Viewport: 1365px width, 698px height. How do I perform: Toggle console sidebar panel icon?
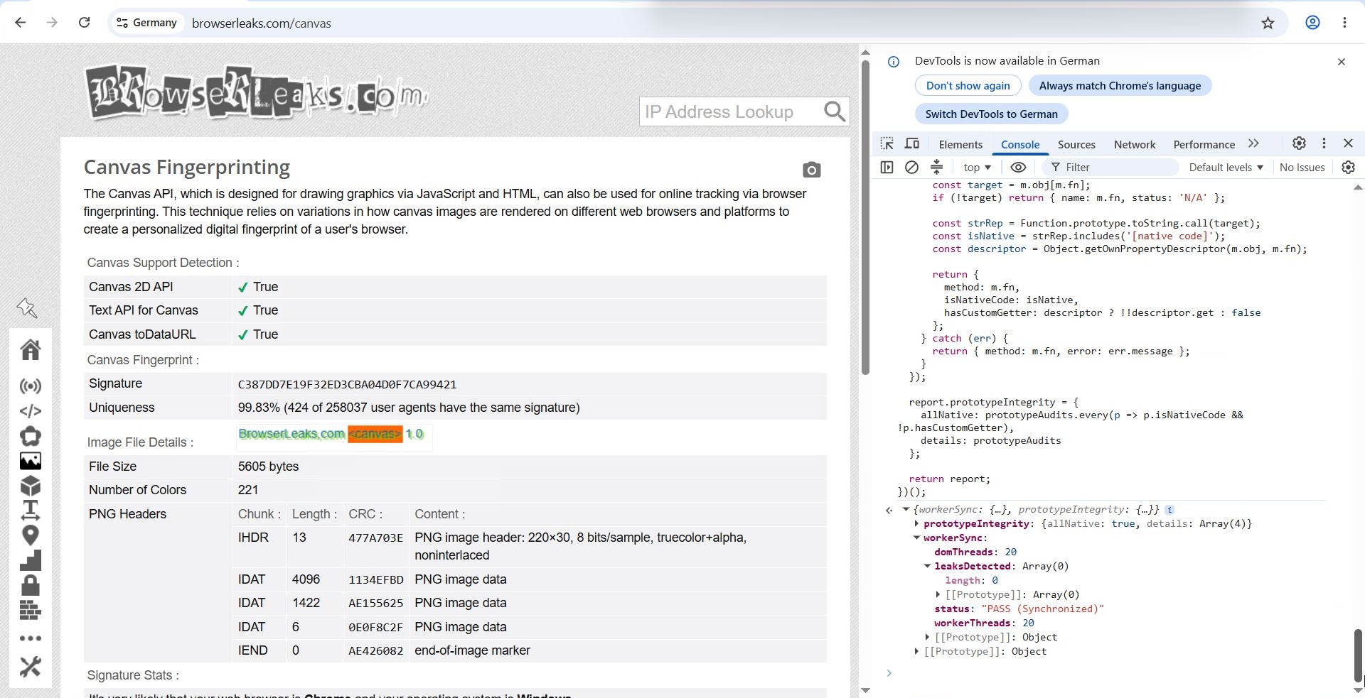pos(887,167)
